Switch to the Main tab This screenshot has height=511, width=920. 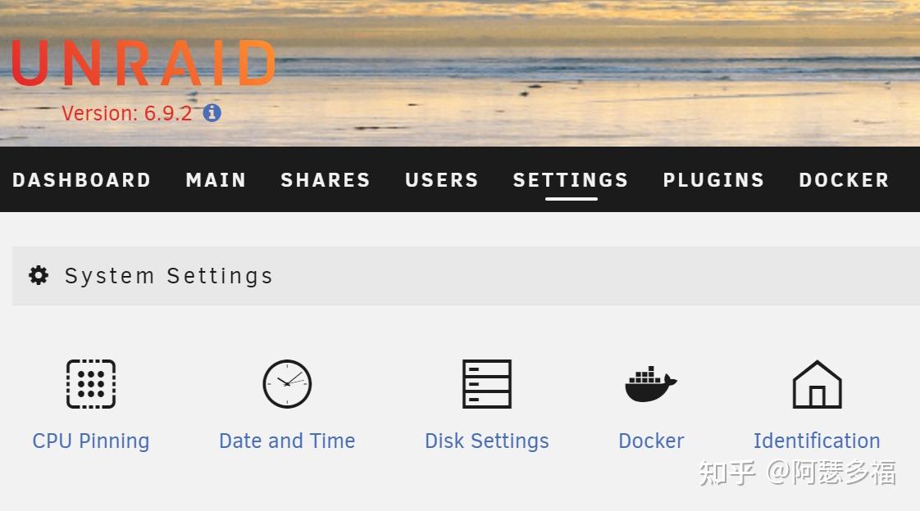pyautogui.click(x=216, y=180)
